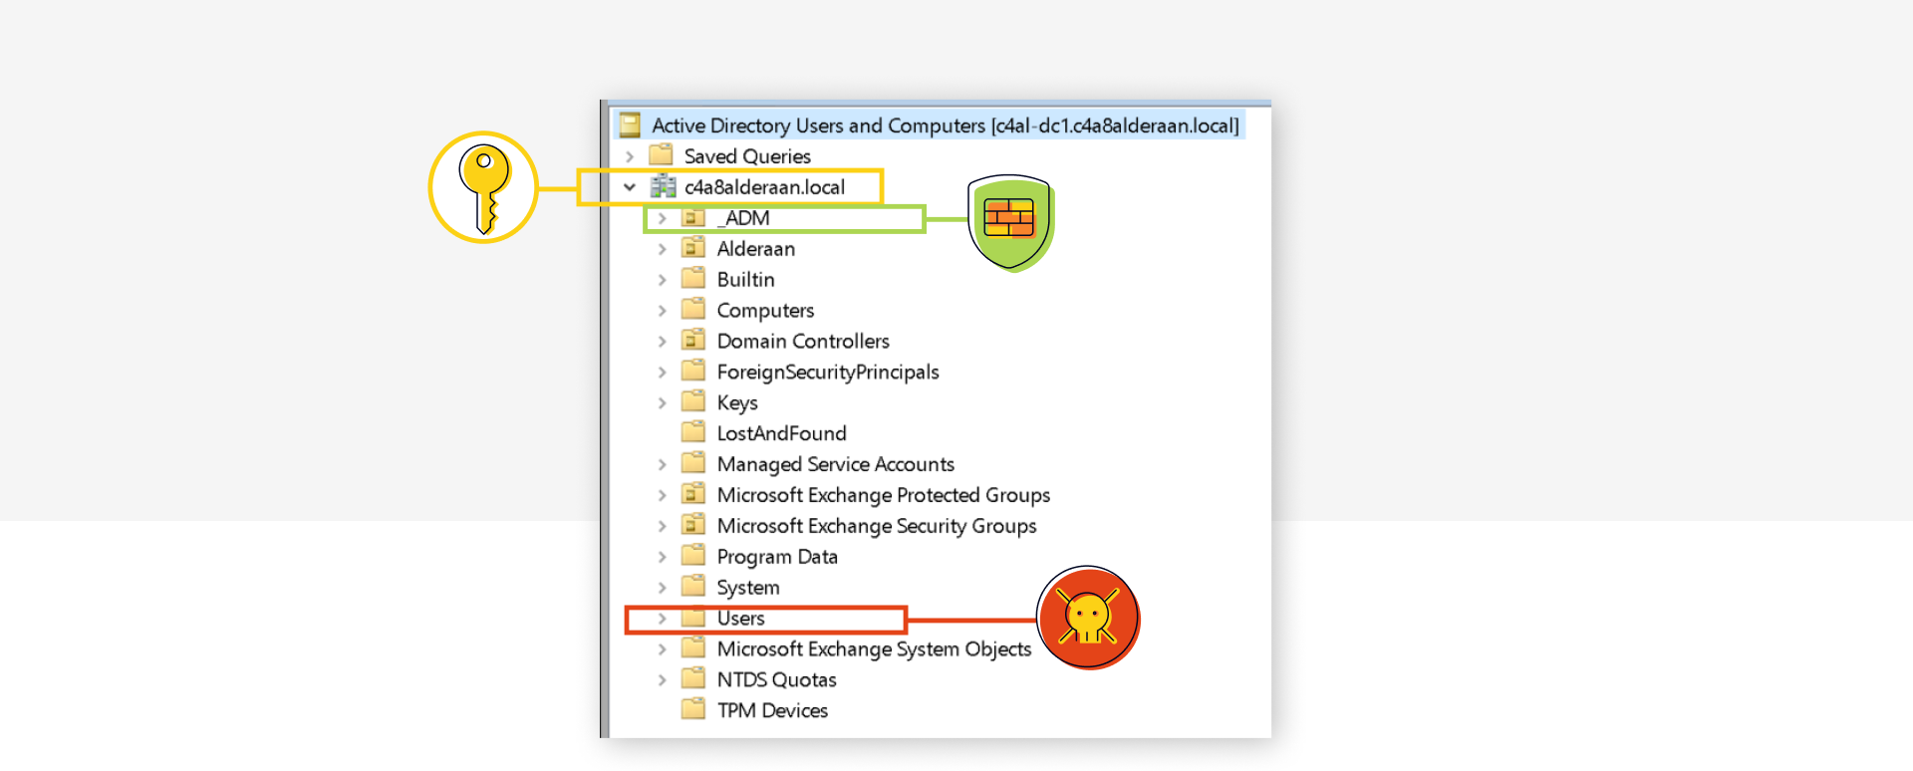Click the Domain Controllers OU icon
Image resolution: width=1913 pixels, height=771 pixels.
click(x=693, y=341)
